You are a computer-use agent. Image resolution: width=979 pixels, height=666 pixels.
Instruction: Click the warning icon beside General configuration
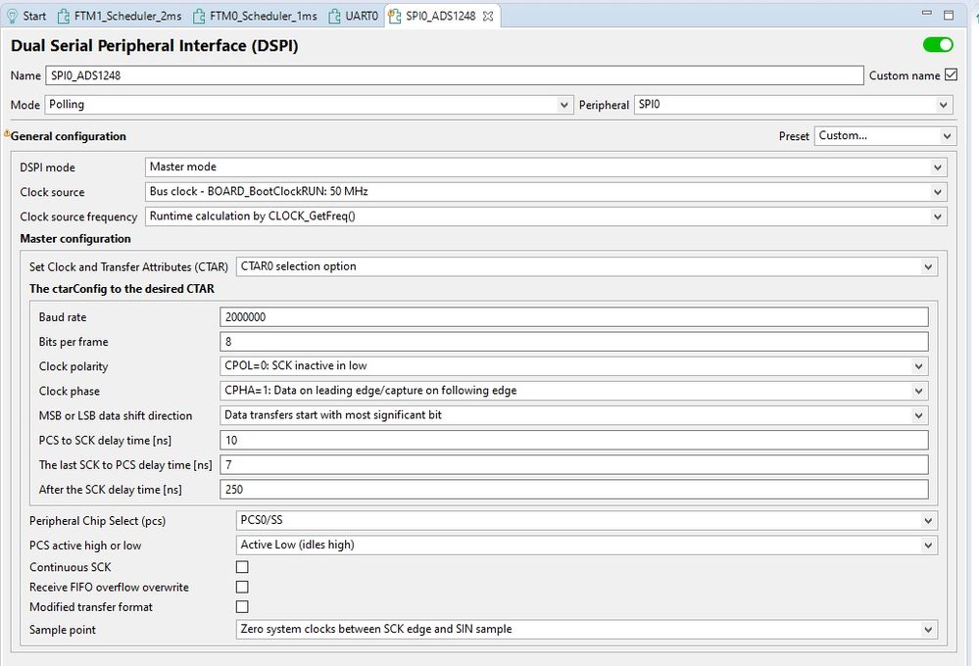7,133
